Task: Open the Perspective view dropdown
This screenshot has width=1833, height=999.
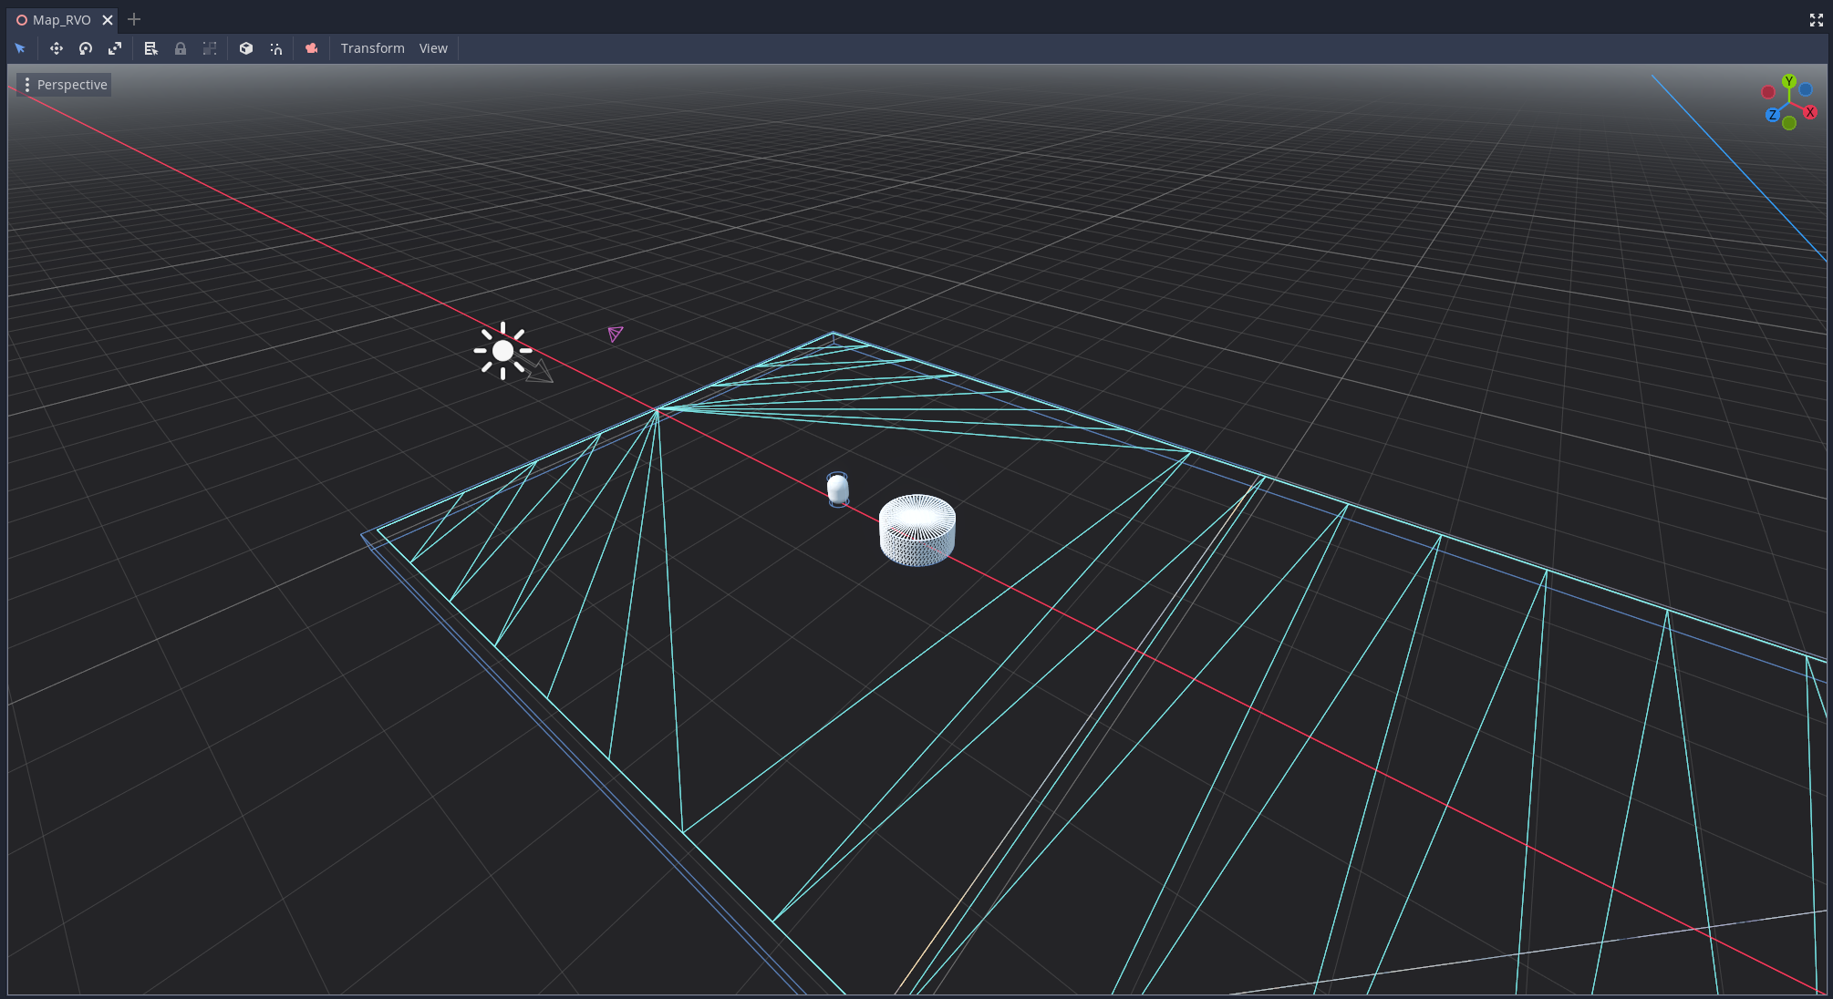Action: (x=73, y=84)
